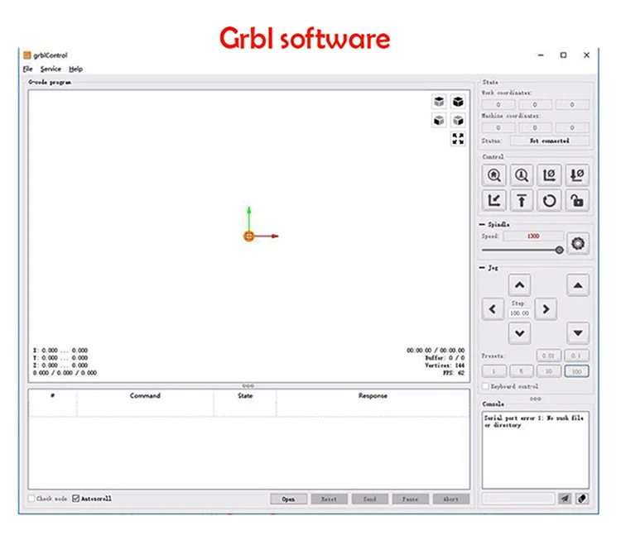Collapse the Jog panel
This screenshot has height=540, width=621.
click(482, 268)
